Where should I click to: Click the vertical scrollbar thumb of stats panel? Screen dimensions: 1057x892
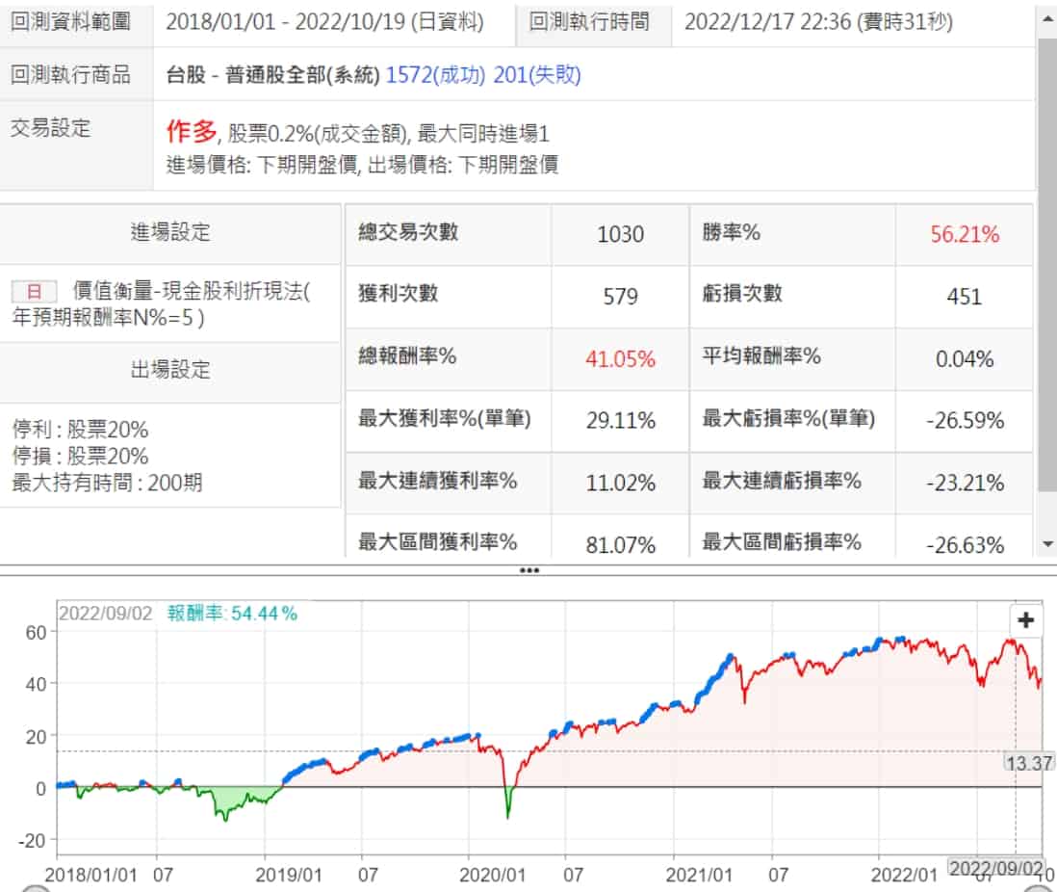[x=1047, y=260]
